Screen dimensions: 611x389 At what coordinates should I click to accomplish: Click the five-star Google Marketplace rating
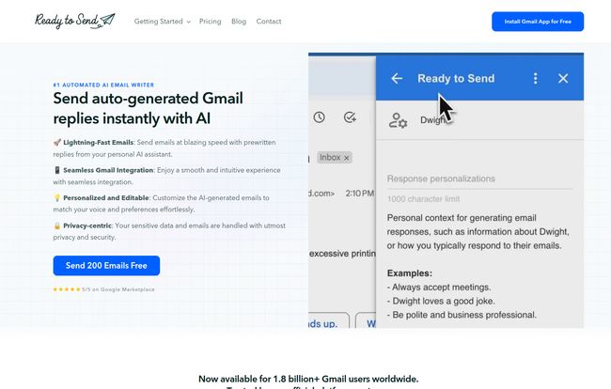pyautogui.click(x=103, y=289)
